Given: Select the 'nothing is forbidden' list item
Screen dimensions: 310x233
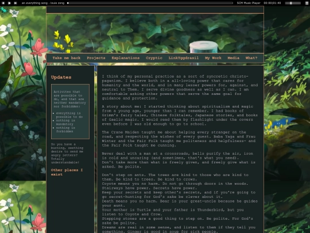Looking at the screenshot, I should point(65,129).
